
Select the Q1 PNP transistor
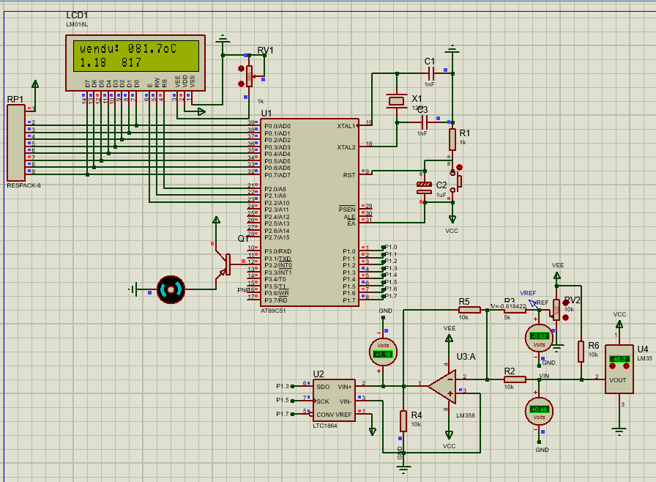tap(223, 264)
